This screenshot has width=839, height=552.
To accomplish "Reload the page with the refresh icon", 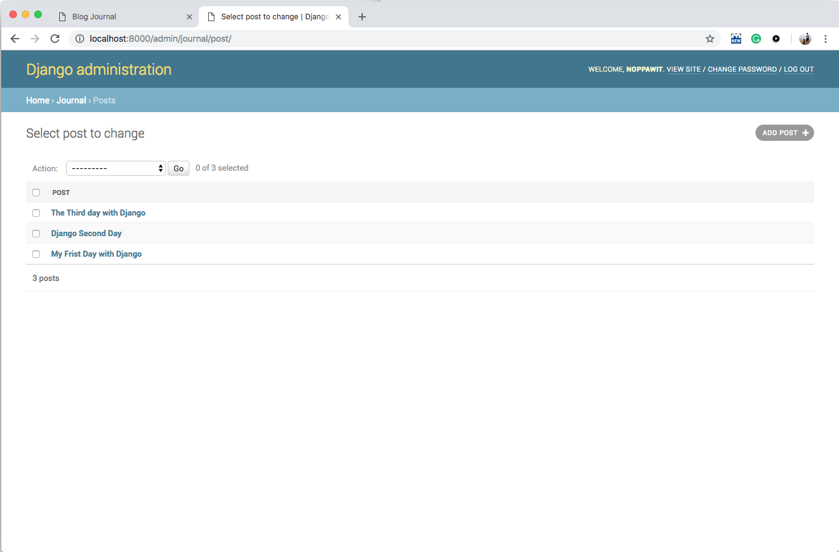I will [55, 39].
